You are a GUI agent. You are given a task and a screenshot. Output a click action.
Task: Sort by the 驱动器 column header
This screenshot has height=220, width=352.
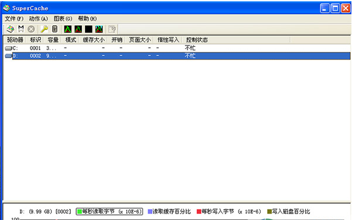coord(15,40)
